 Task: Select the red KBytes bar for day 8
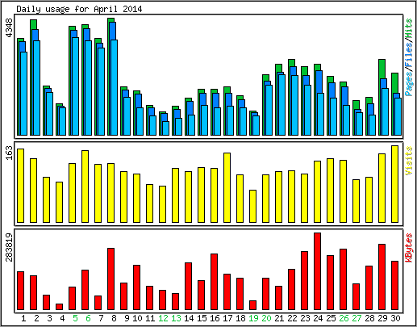[x=111, y=279]
